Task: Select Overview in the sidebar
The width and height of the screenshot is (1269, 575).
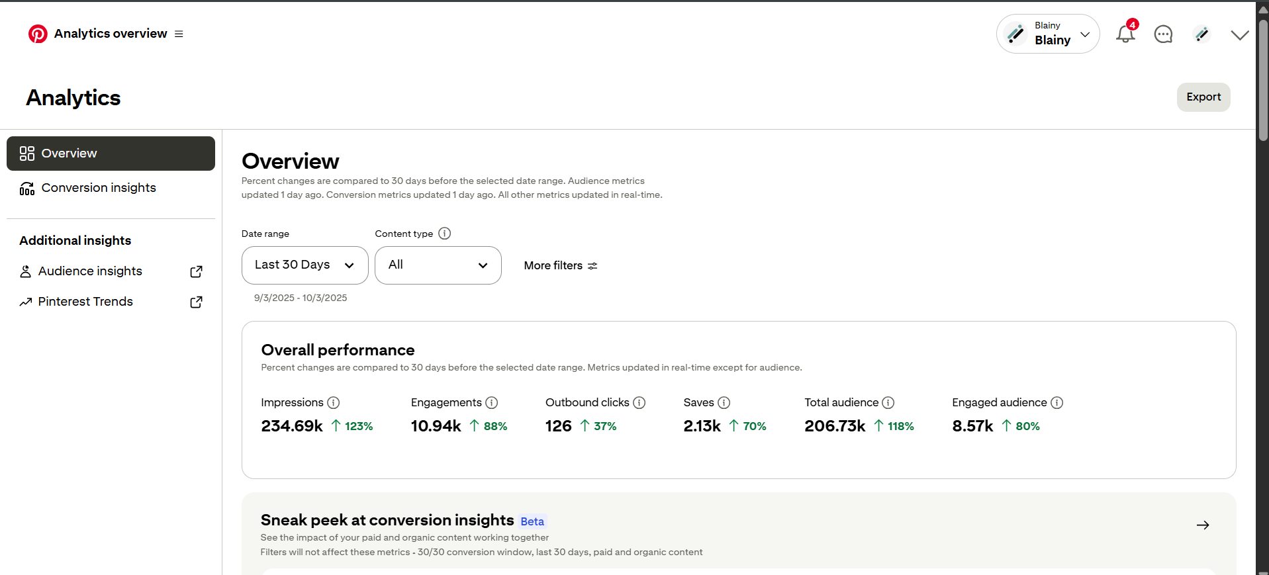Action: tap(111, 154)
